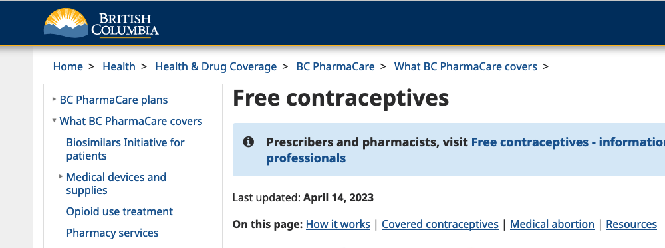Go to Opioid use treatment page
Image resolution: width=665 pixels, height=248 pixels.
tap(120, 211)
